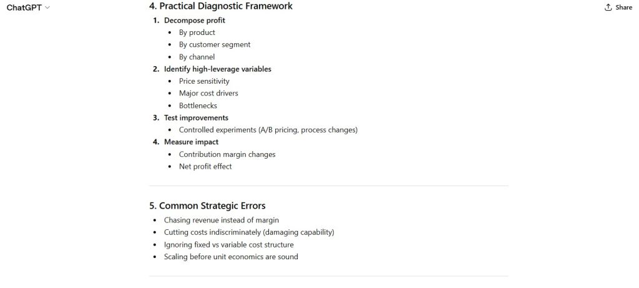Click the Net profit effect bullet

pyautogui.click(x=205, y=166)
